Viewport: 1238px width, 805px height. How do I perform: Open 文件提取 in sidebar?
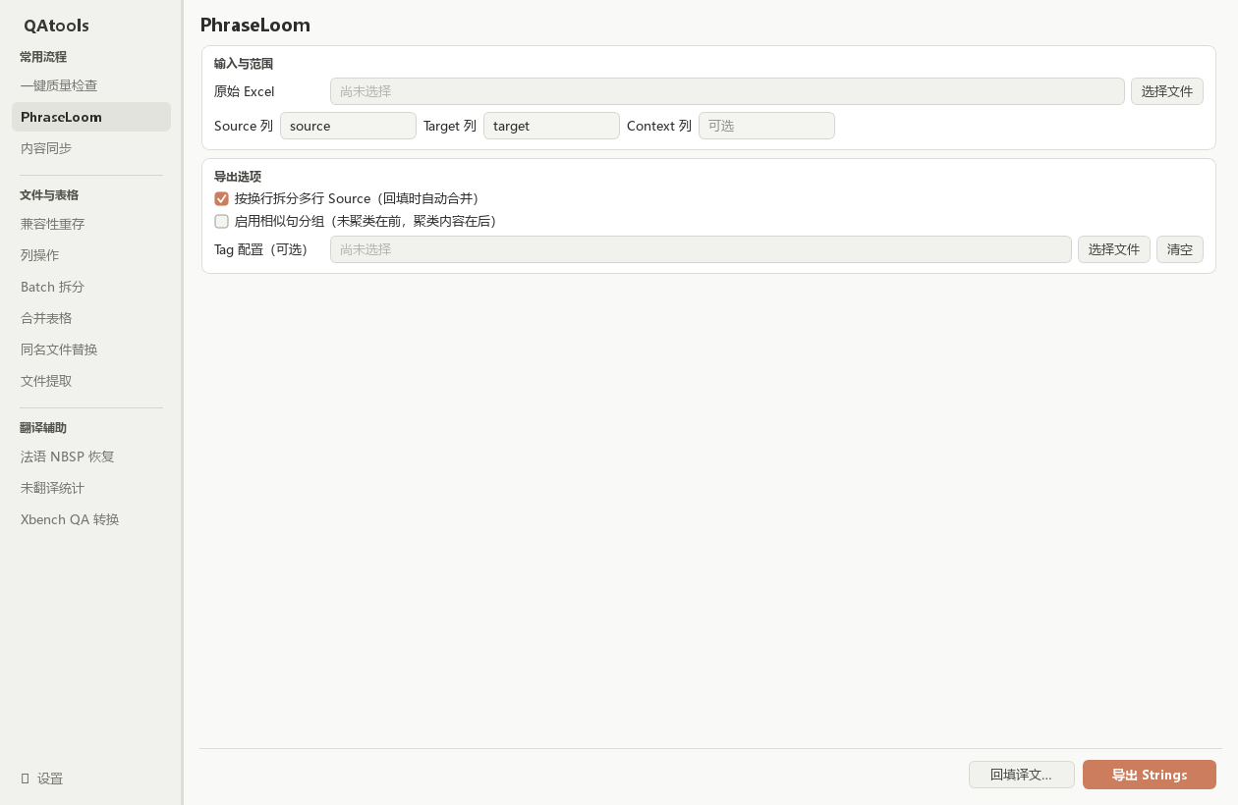pos(91,381)
